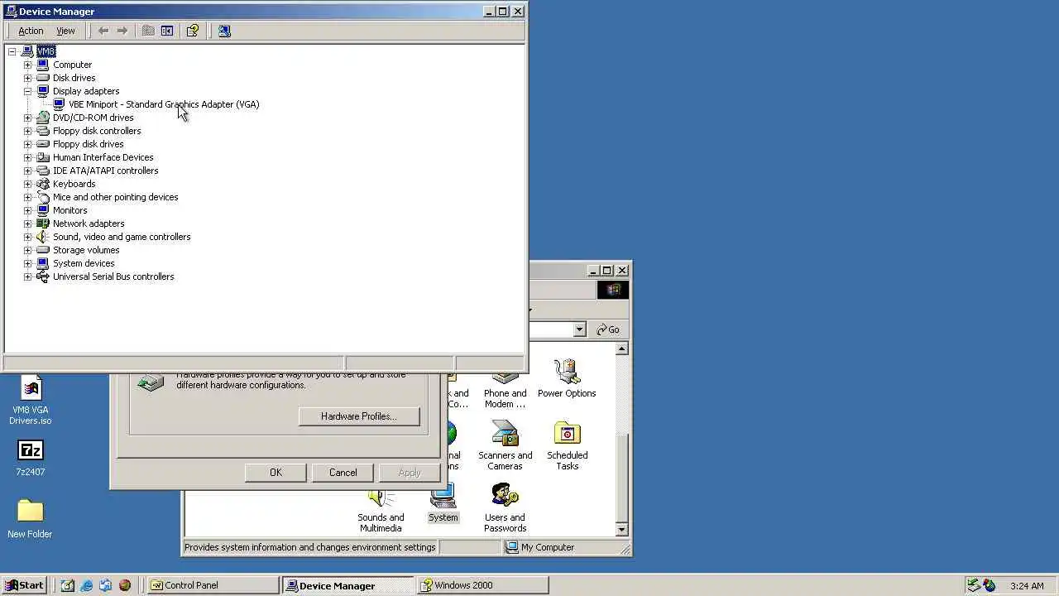The image size is (1059, 596).
Task: Open Sounds and Multimedia in Control Panel
Action: 381,509
